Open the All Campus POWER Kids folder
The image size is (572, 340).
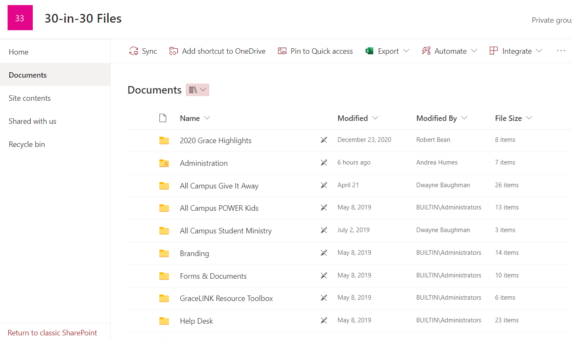pos(219,208)
